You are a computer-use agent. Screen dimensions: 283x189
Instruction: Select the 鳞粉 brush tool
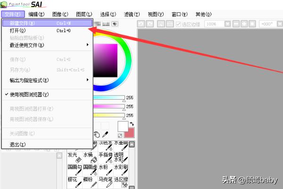click(90, 182)
